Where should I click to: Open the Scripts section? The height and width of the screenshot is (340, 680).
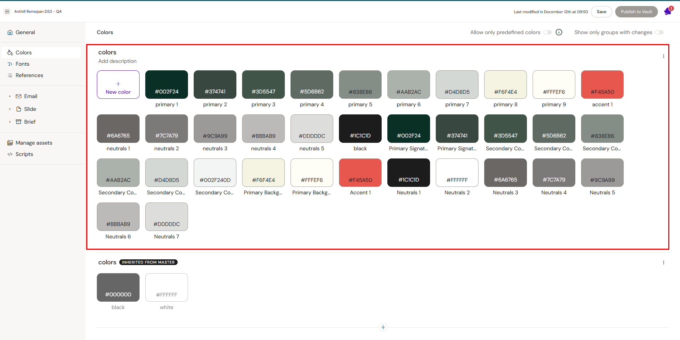coord(24,154)
